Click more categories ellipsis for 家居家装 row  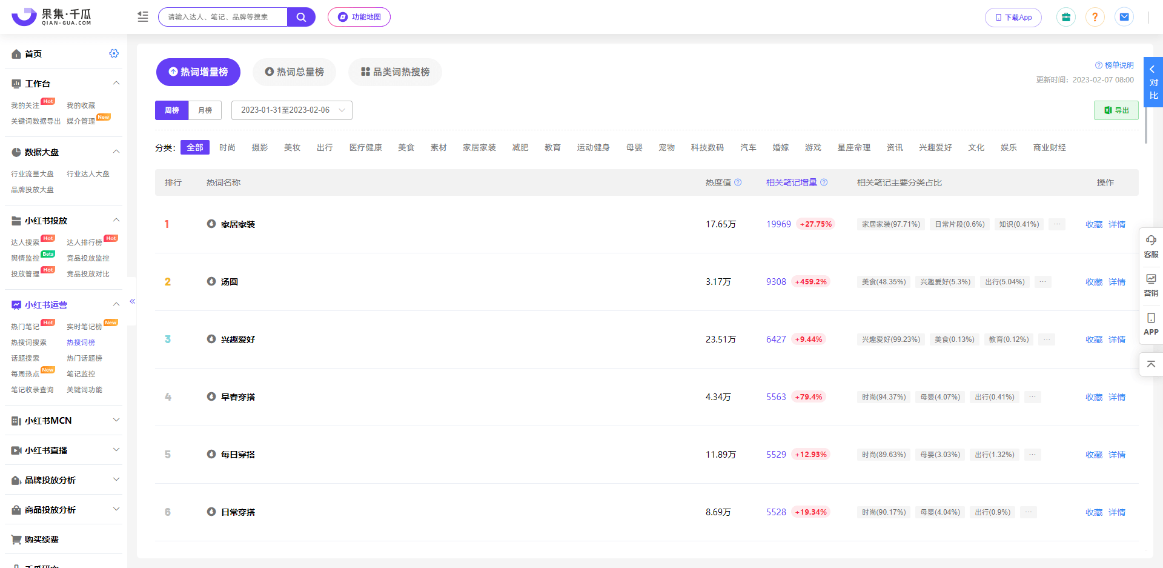point(1057,224)
